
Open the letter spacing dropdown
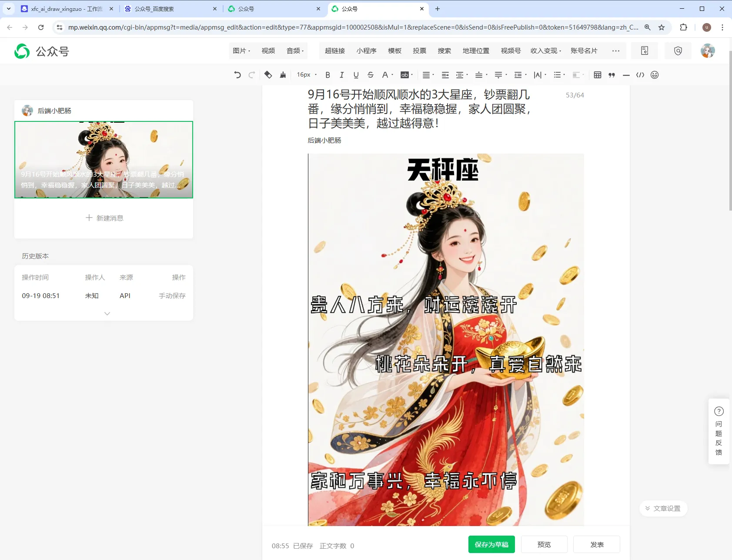[x=540, y=75]
